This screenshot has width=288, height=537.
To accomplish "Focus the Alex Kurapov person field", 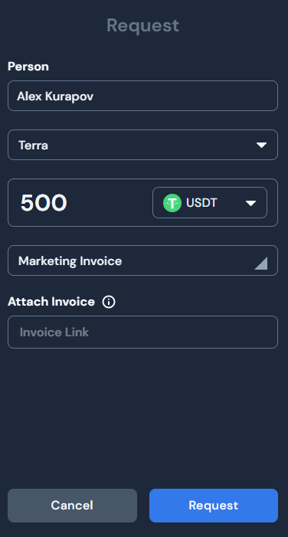I will click(142, 96).
